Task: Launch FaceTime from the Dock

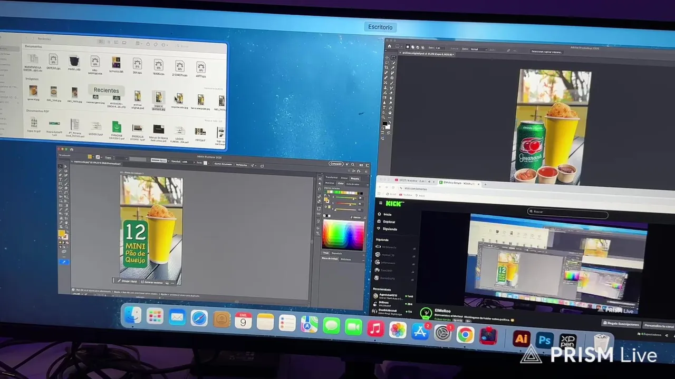Action: [x=353, y=327]
